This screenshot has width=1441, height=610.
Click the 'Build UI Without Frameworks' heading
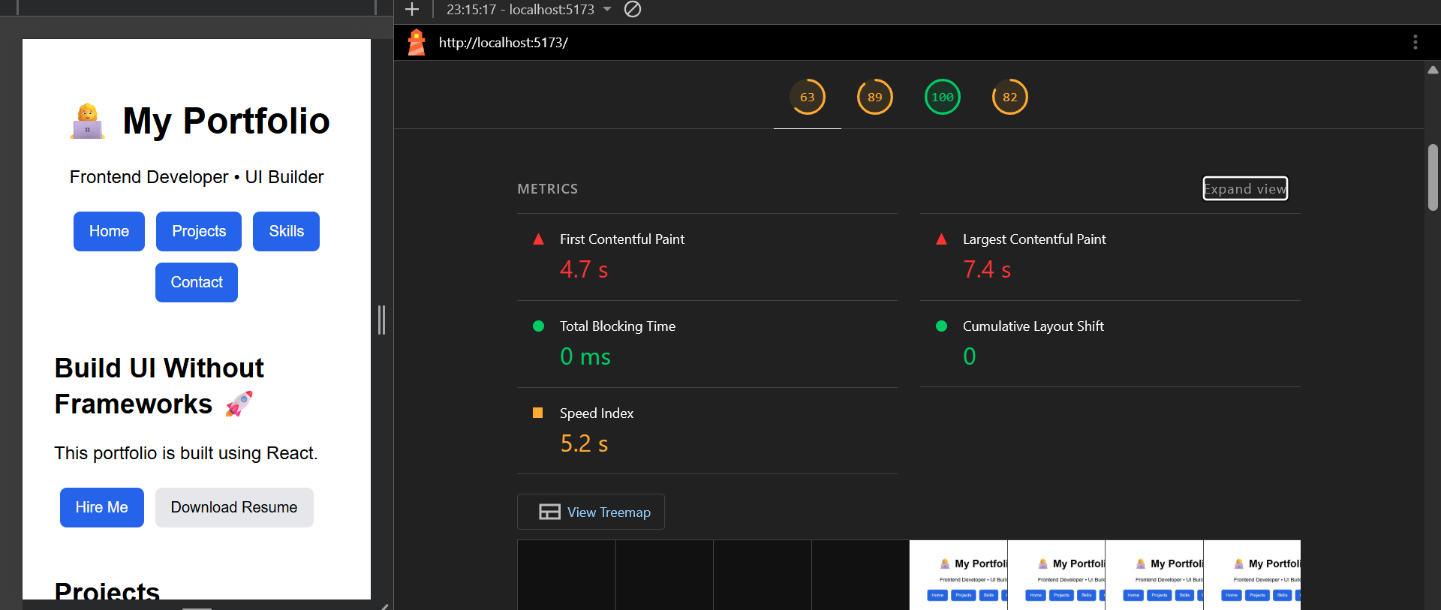coord(159,386)
